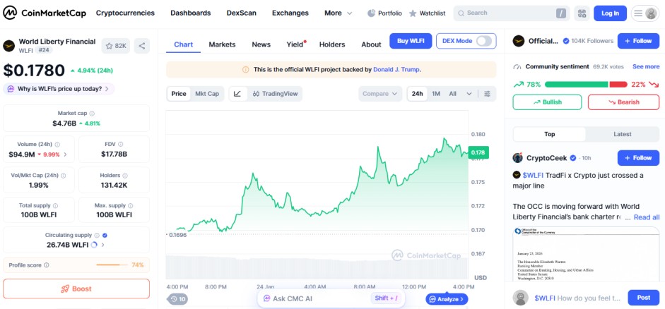Expand more time range options chevron
665x309 pixels.
click(469, 94)
